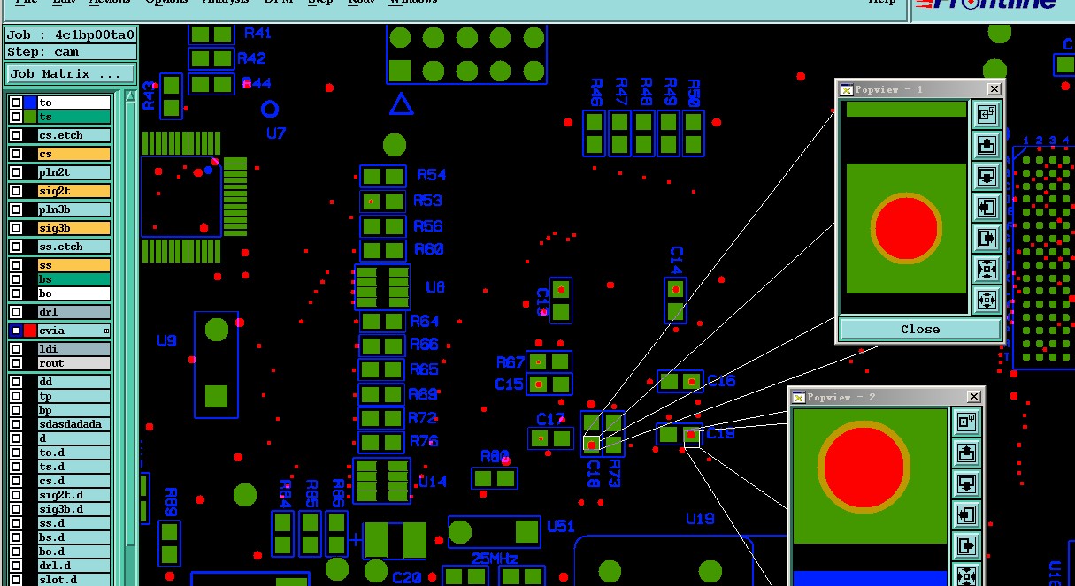Enable cs.etch layer checkbox
Screen dimensions: 1075x586
point(16,135)
